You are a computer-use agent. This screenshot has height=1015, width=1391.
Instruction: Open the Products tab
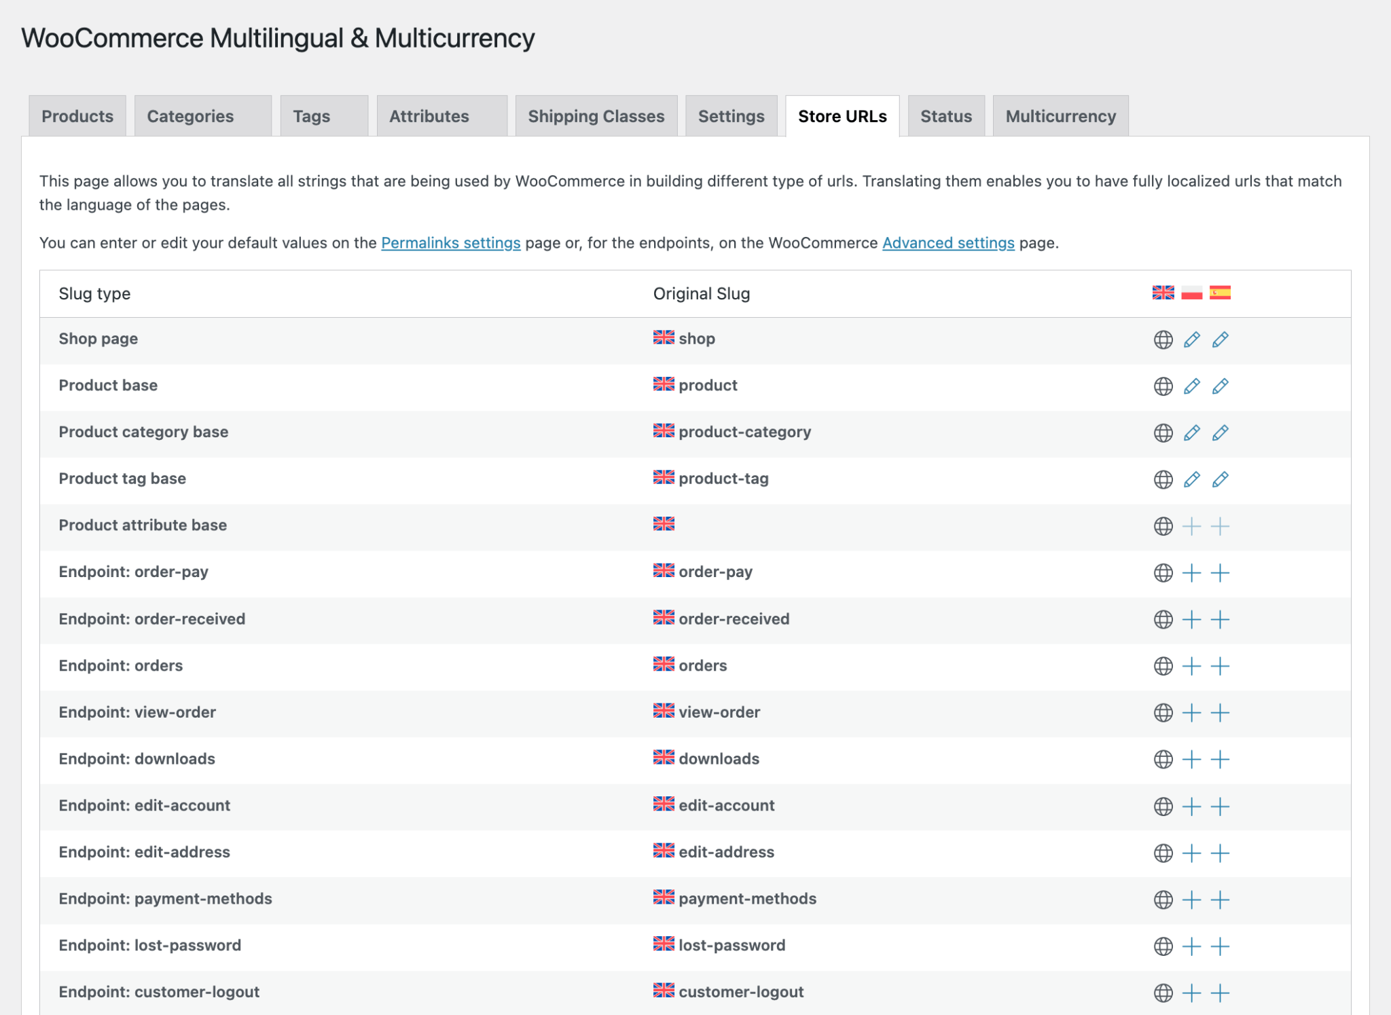tap(77, 116)
